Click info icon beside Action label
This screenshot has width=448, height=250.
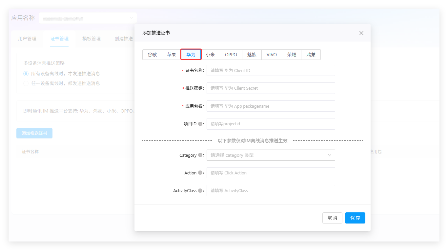[200, 173]
